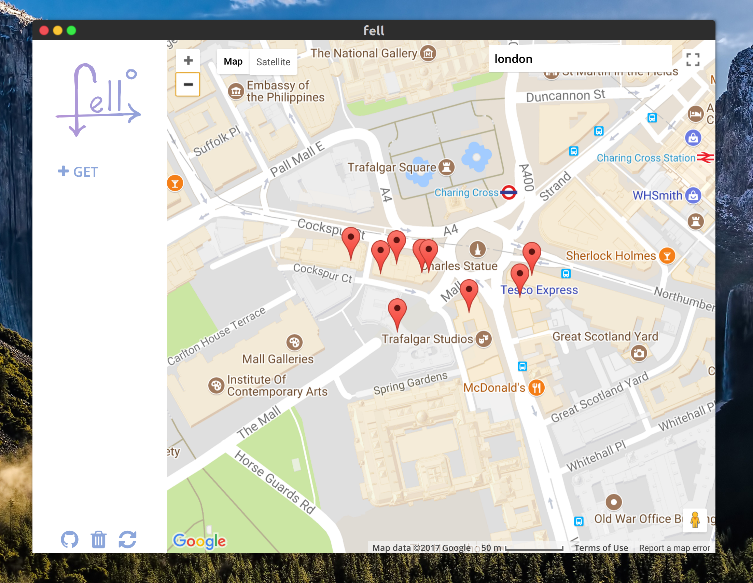Zoom out with the minus button
Image resolution: width=753 pixels, height=583 pixels.
188,84
